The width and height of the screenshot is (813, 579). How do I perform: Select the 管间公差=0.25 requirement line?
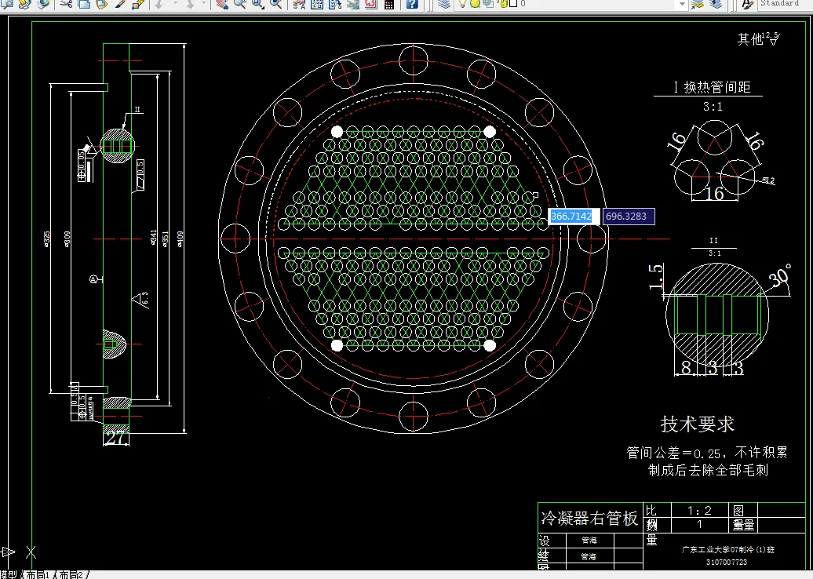707,453
